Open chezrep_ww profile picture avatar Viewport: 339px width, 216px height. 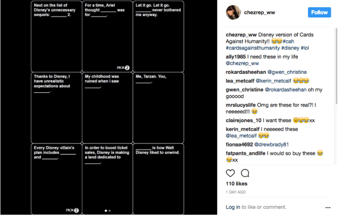point(233,12)
